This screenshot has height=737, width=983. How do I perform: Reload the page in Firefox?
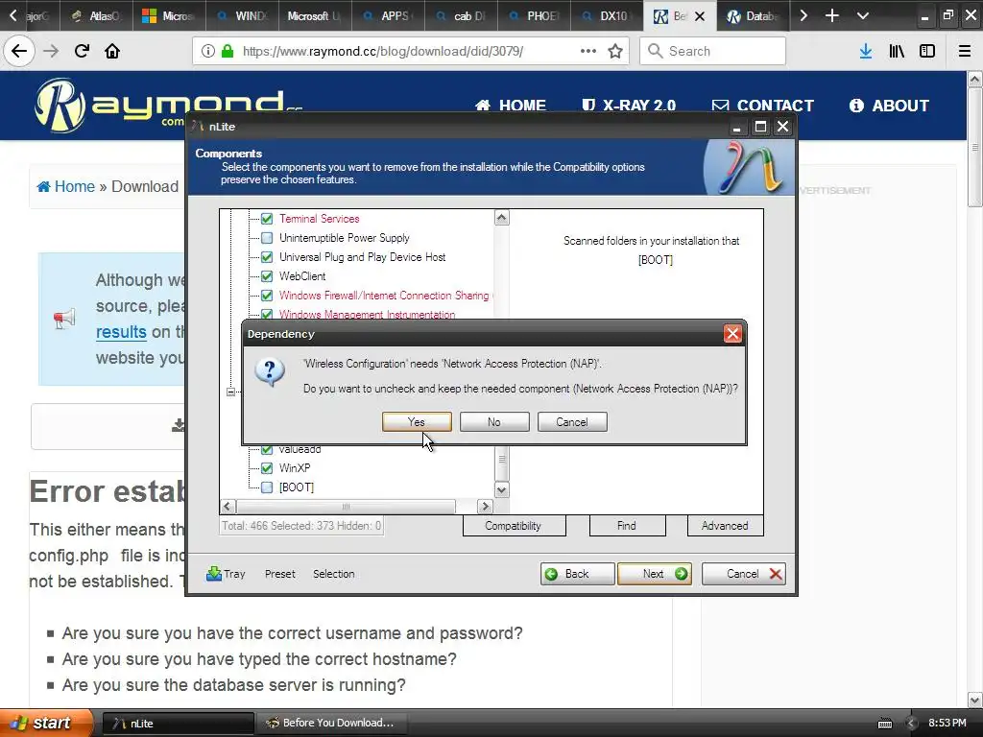tap(82, 51)
